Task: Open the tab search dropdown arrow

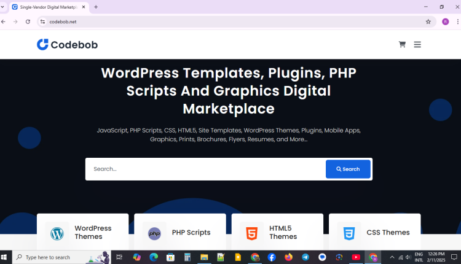Action: click(x=2, y=7)
